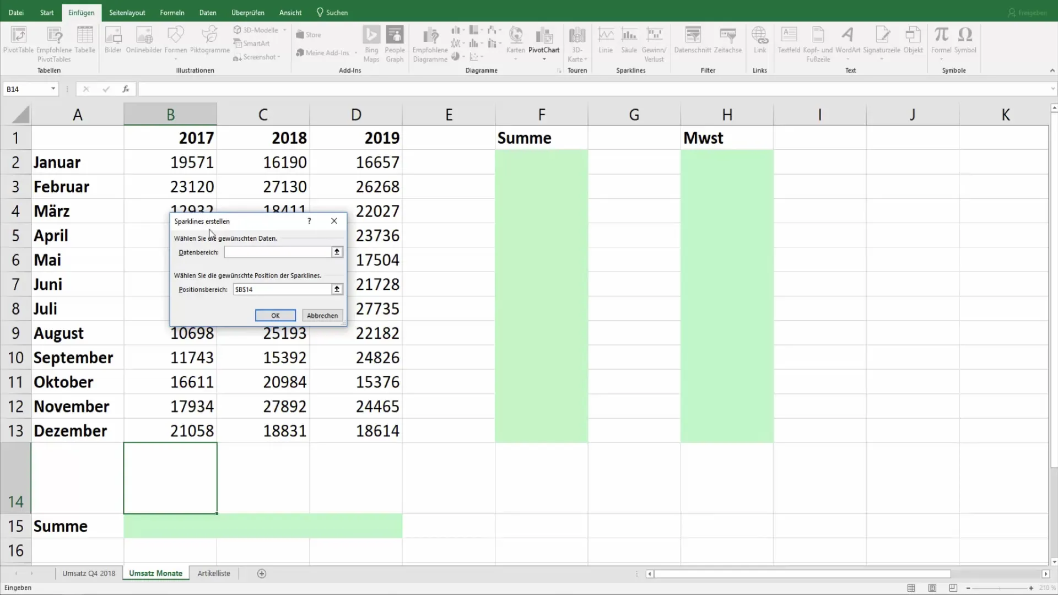Click the zoom out minus button

coord(968,588)
